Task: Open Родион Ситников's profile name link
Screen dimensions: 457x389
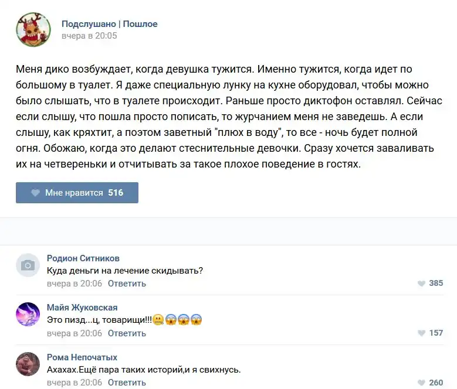Action: [83, 258]
